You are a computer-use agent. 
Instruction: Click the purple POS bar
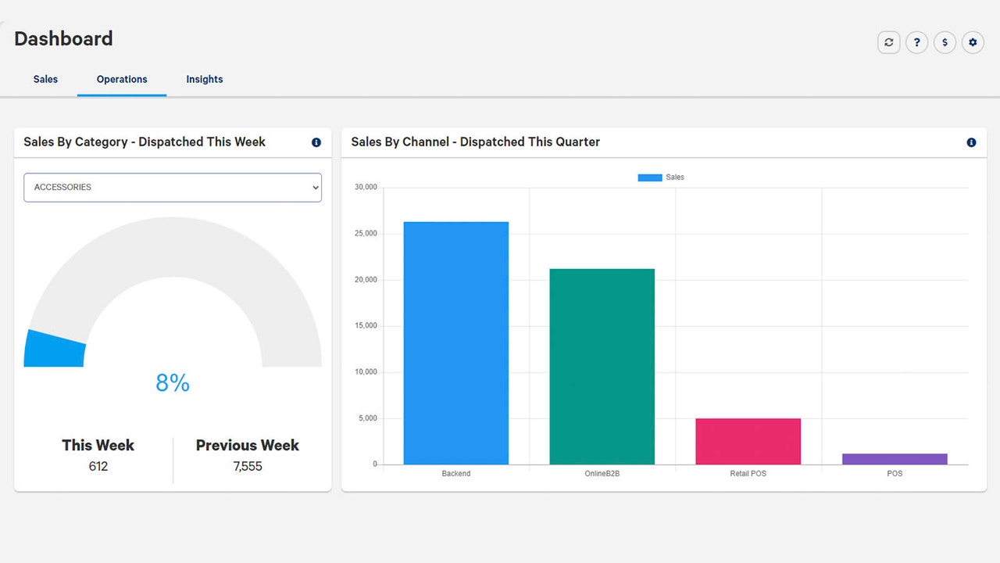click(895, 458)
